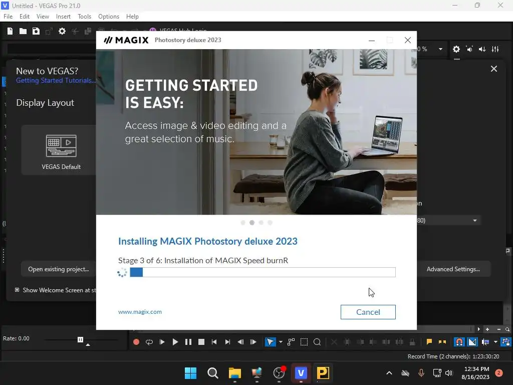Screen dimensions: 513x385
Task: Click the Copy icon in VEGAS toolbar
Action: click(88, 31)
